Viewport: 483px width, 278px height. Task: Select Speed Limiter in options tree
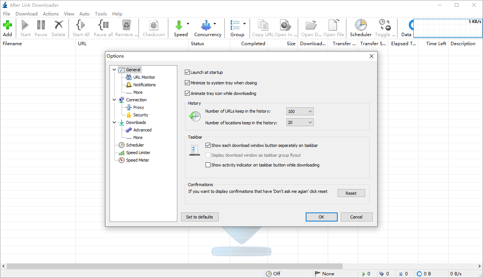point(138,153)
